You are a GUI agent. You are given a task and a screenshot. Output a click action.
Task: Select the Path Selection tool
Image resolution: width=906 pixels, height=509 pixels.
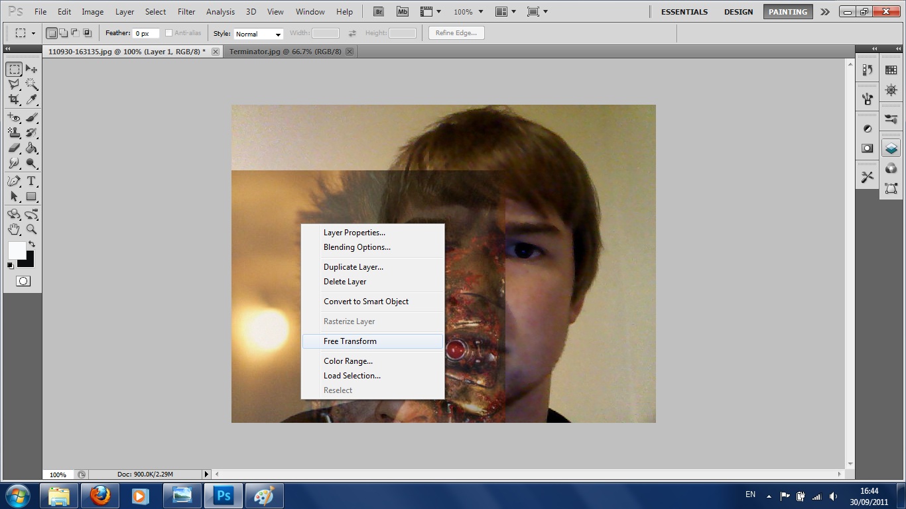click(14, 196)
